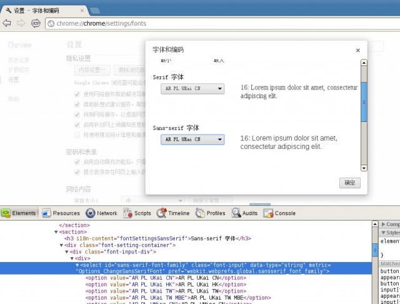400x304 pixels.
Task: Toggle 将使用情况统计信息 checkbox
Action: (x=77, y=134)
